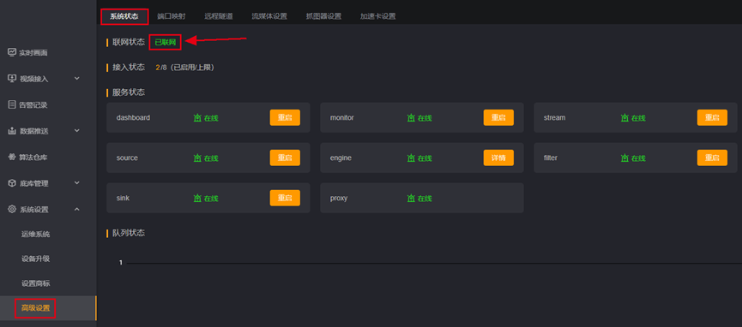The width and height of the screenshot is (742, 327).
Task: Click the dashboard service name
Action: tap(133, 117)
